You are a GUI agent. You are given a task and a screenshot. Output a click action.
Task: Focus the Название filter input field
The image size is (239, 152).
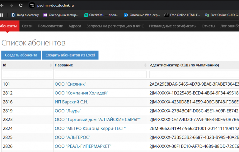coord(101,74)
